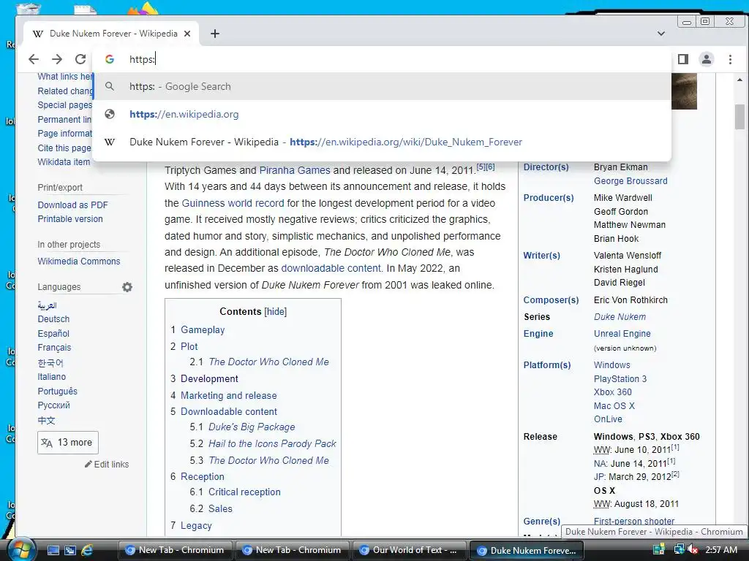Screen dimensions: 749x561
Task: Open the Mac OS X platform link
Action: [614, 406]
